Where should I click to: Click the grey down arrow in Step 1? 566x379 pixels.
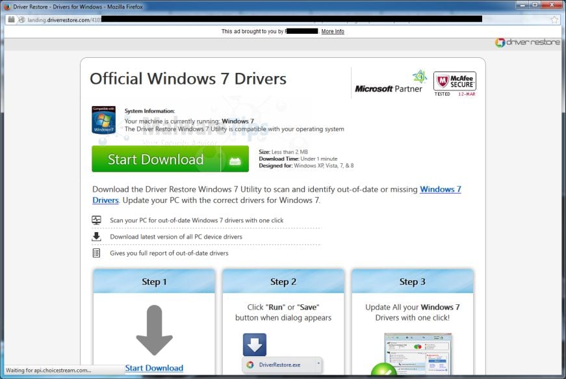(154, 330)
